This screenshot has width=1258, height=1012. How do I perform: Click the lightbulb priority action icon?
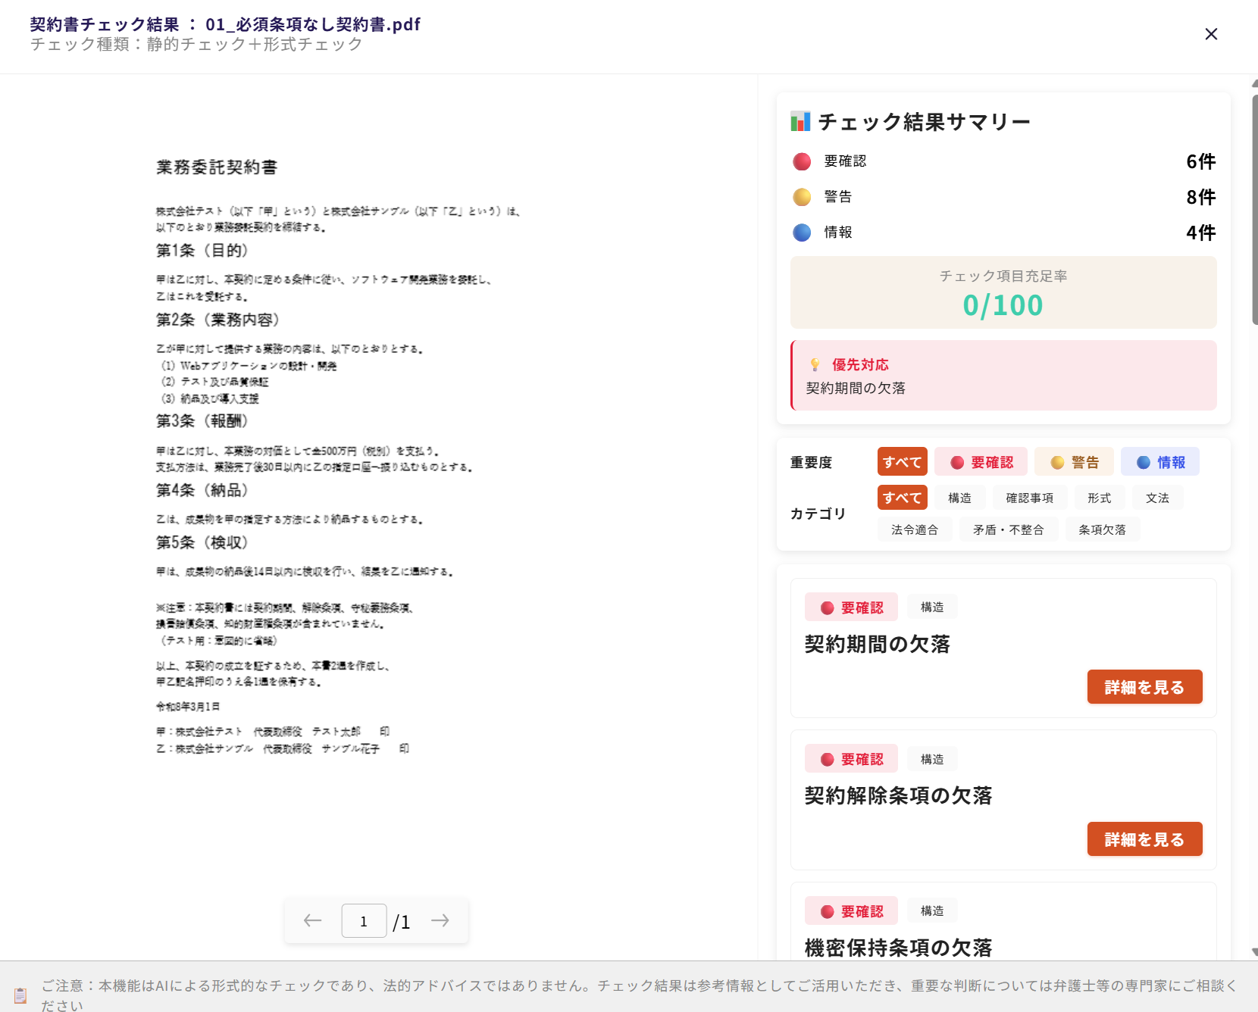815,365
